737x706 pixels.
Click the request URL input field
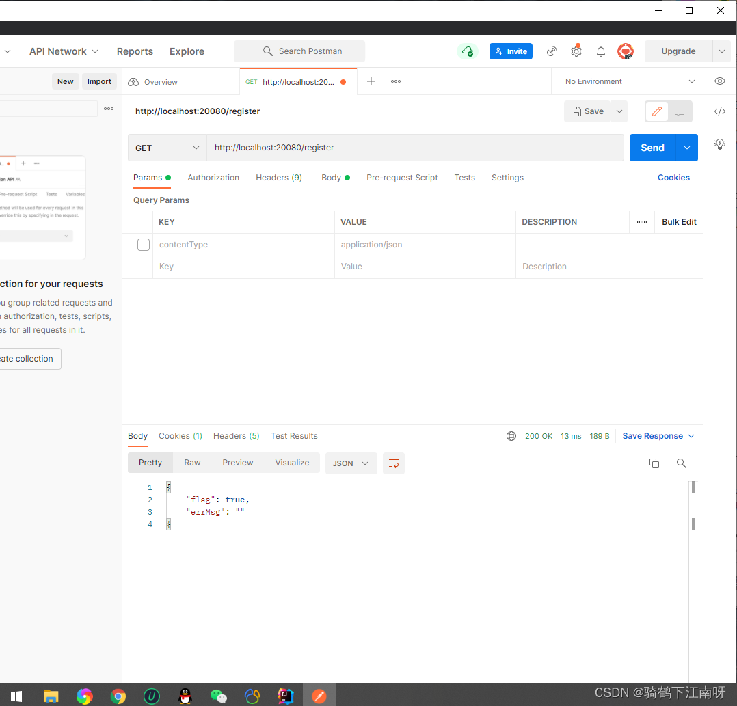415,148
